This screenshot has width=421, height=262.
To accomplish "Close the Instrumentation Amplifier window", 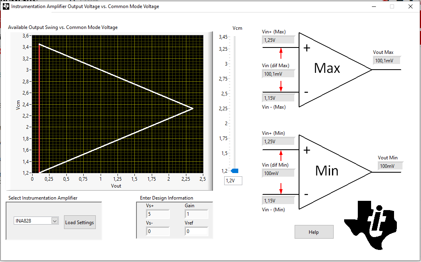I will pos(410,6).
